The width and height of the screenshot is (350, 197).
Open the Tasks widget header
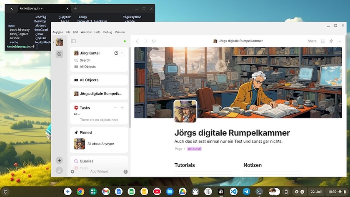[x=85, y=108]
